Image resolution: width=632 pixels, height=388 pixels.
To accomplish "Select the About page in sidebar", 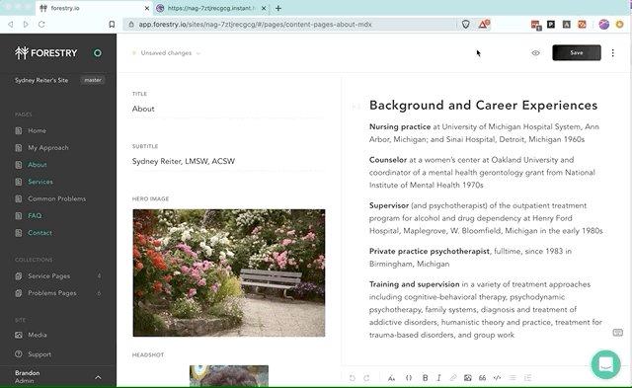I will click(38, 165).
